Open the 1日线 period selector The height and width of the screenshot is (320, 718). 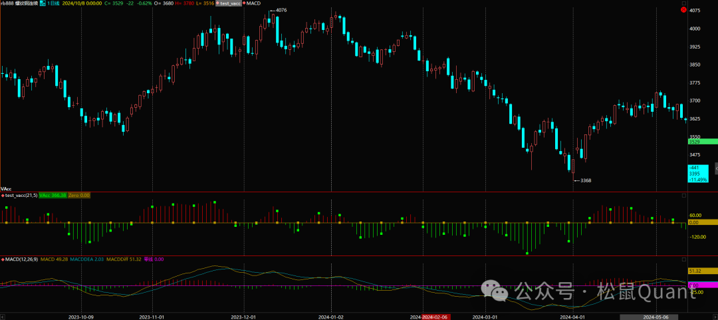(55, 4)
